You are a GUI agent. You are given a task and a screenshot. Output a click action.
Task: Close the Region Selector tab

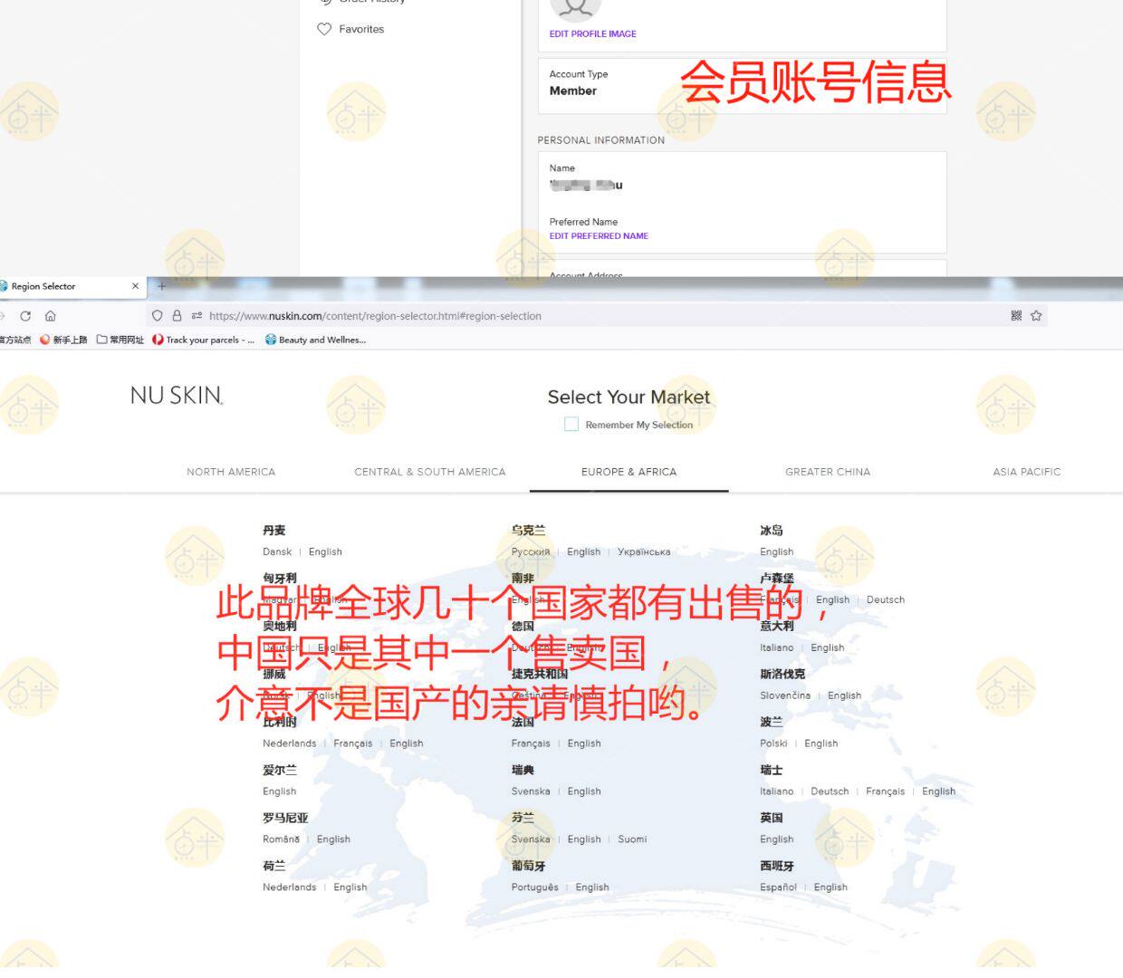[x=136, y=286]
